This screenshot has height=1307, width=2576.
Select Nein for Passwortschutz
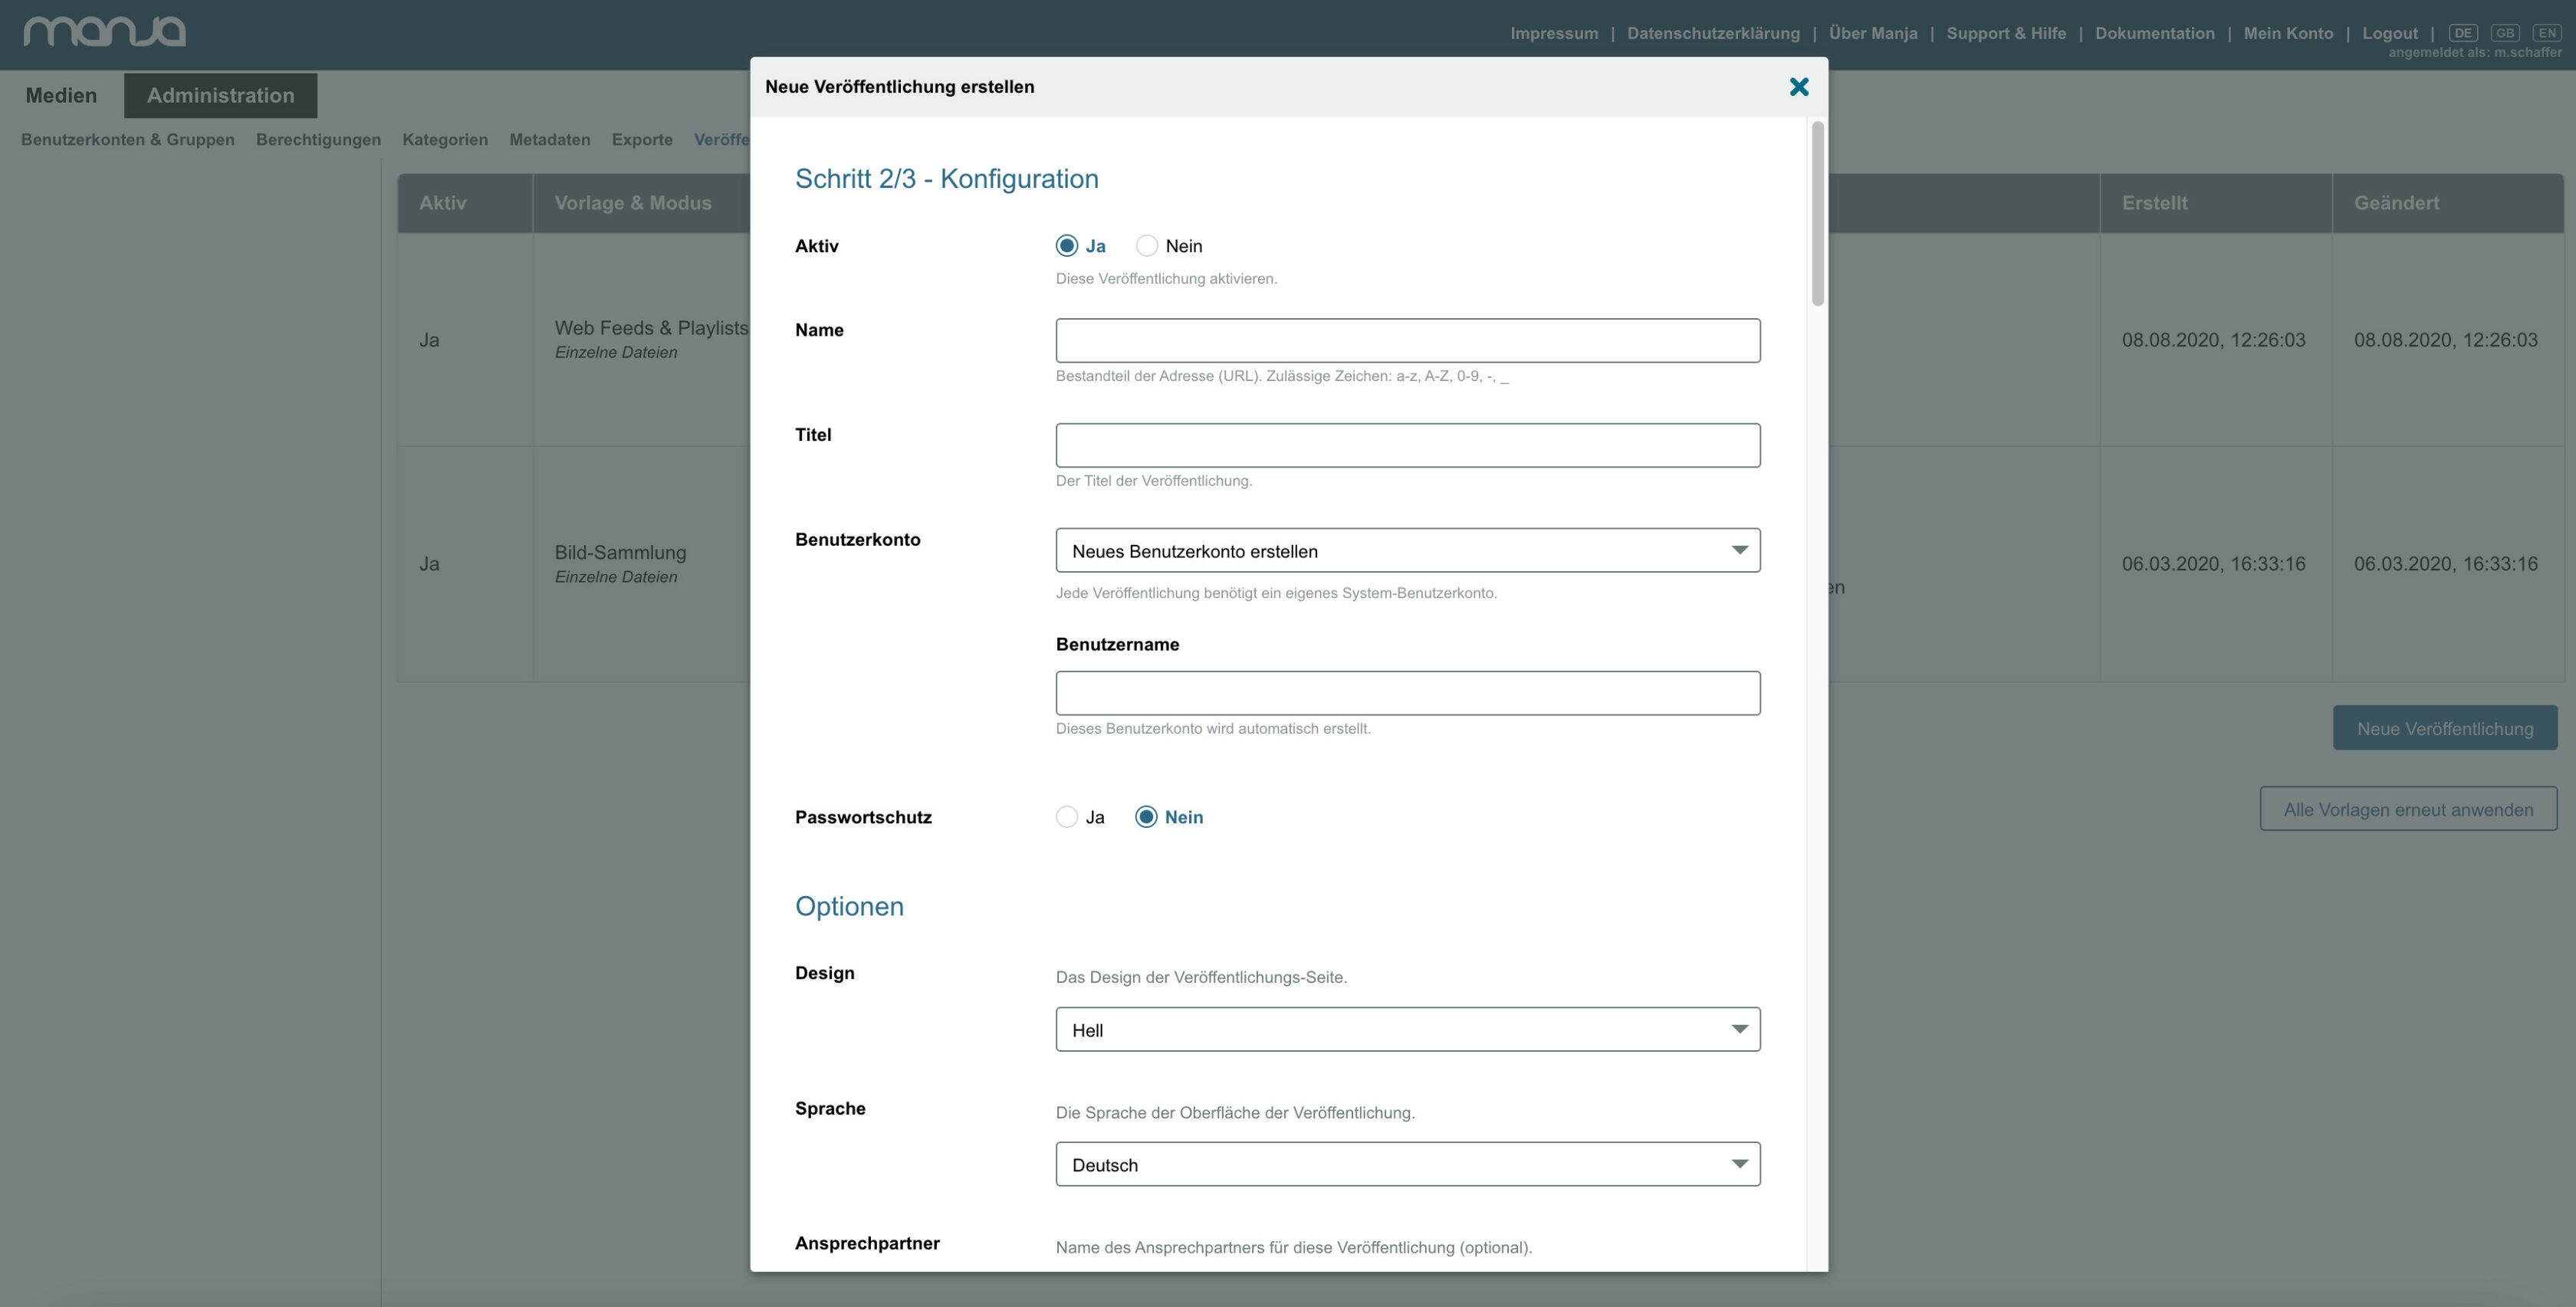tap(1146, 817)
